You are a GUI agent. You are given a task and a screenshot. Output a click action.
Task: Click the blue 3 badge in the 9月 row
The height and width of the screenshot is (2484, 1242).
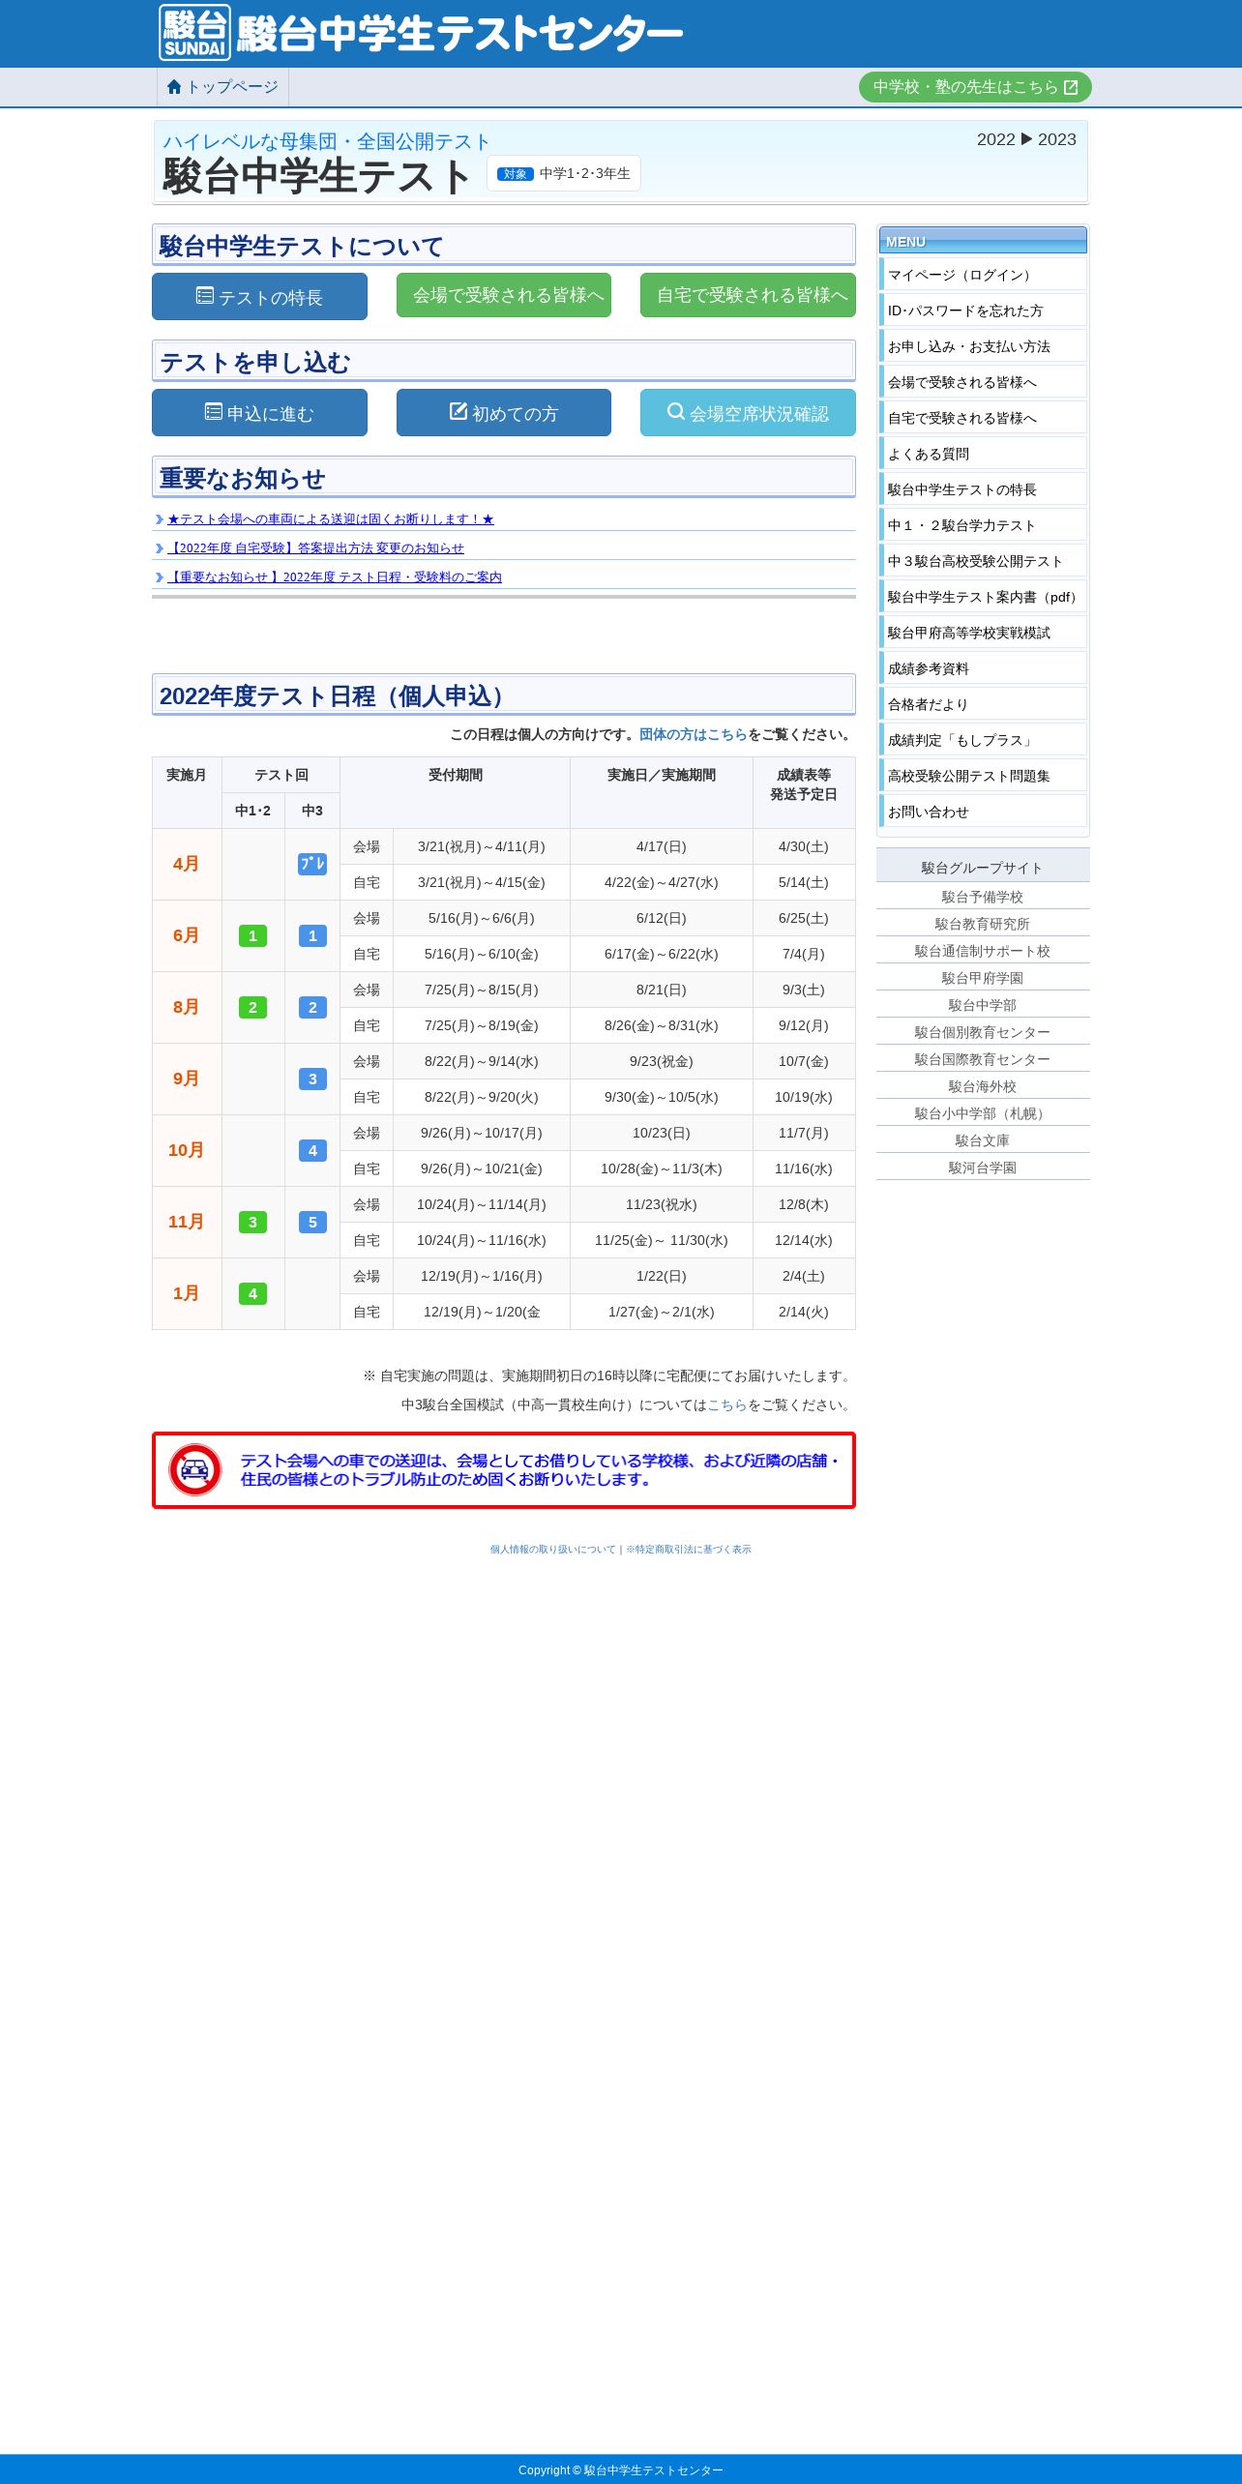tap(312, 1079)
